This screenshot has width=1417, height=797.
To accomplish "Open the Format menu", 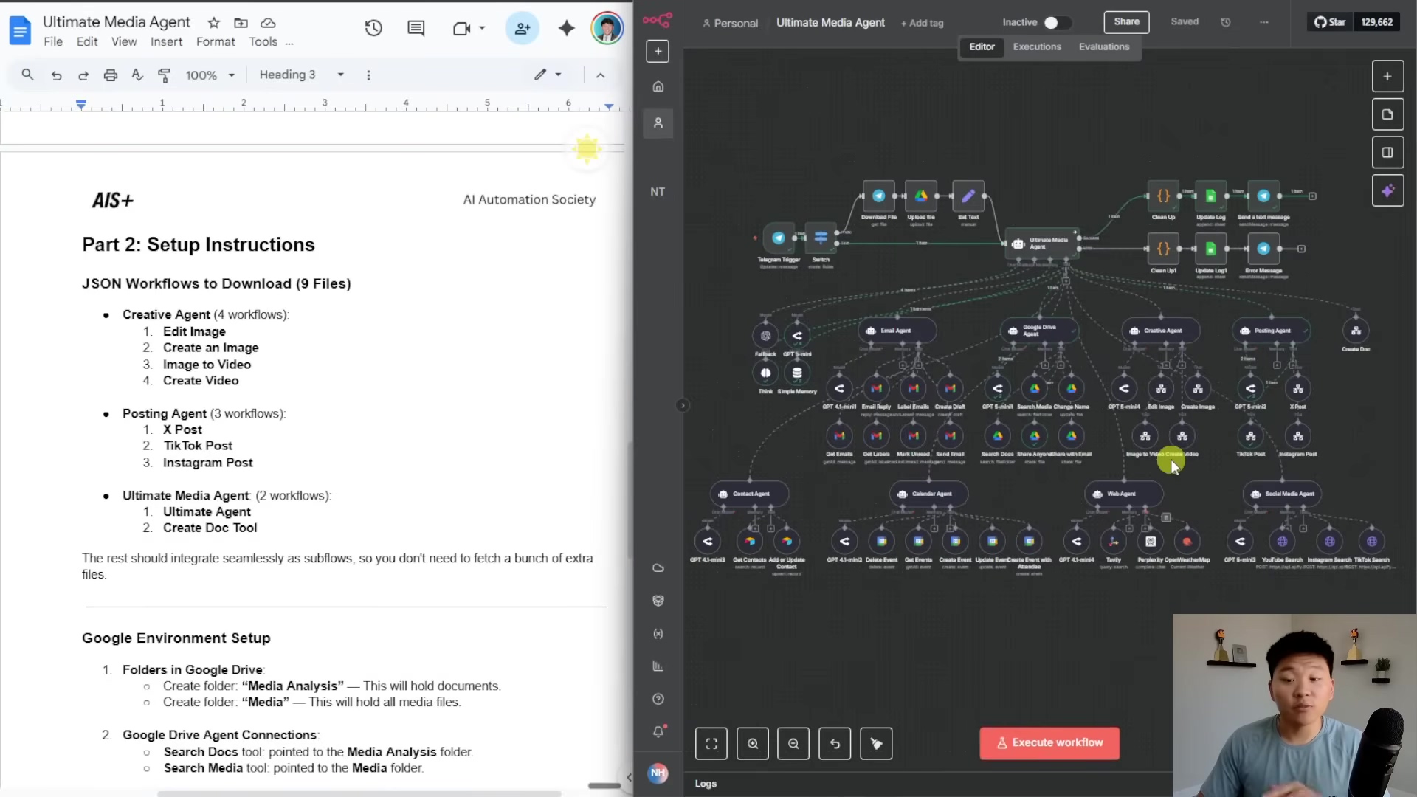I will pyautogui.click(x=215, y=42).
